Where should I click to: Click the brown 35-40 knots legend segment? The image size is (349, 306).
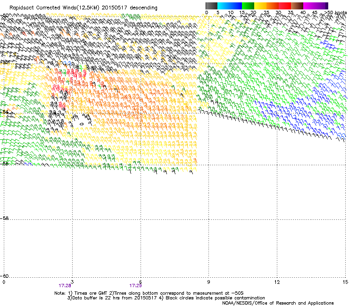[297, 6]
